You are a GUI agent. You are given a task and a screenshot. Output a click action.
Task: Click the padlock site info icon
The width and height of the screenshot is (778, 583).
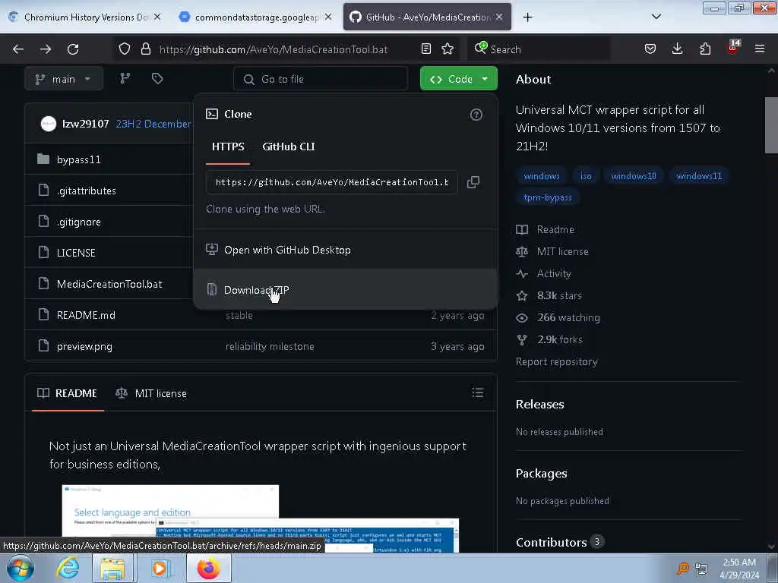tap(145, 49)
